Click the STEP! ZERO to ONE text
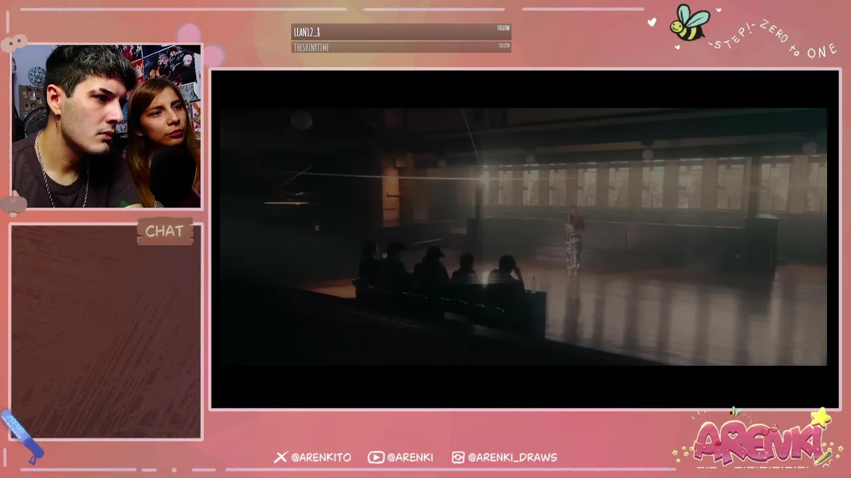 pyautogui.click(x=771, y=39)
